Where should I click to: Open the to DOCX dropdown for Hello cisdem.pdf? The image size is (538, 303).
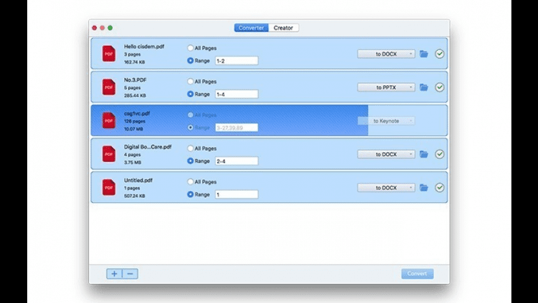point(386,54)
